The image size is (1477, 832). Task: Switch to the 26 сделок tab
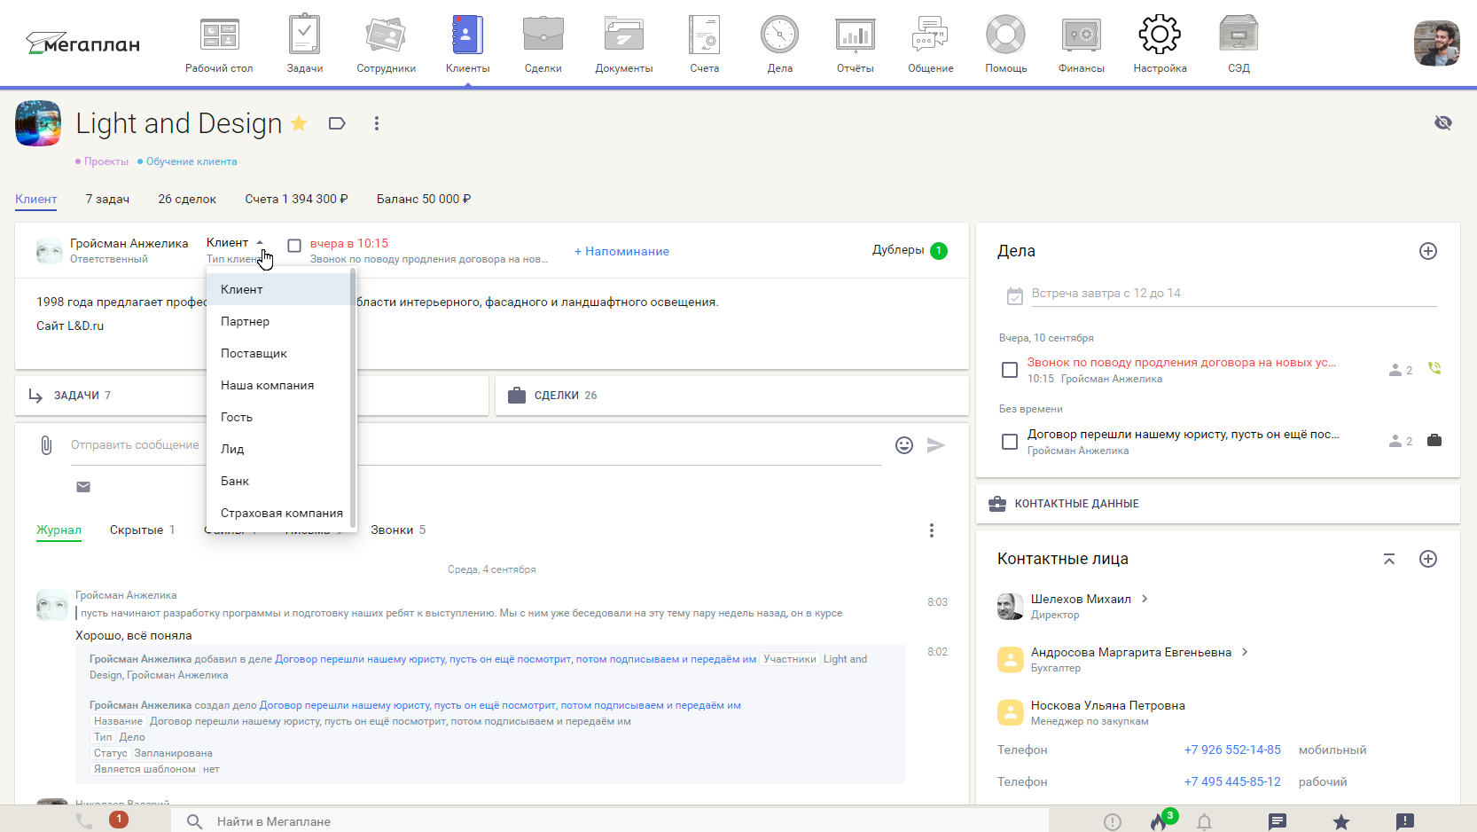[x=187, y=199]
